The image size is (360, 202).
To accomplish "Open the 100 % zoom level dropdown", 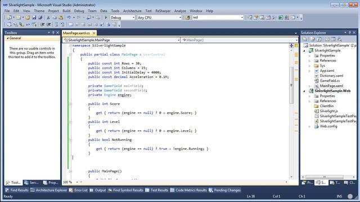I will click(x=77, y=182).
